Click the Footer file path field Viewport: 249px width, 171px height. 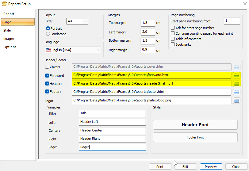pos(151,92)
